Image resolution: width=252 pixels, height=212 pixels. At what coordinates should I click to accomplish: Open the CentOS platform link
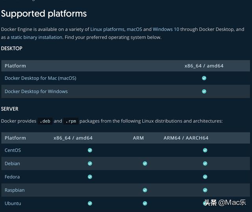coord(13,150)
